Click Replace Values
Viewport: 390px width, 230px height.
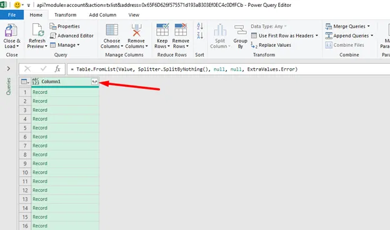pos(271,45)
